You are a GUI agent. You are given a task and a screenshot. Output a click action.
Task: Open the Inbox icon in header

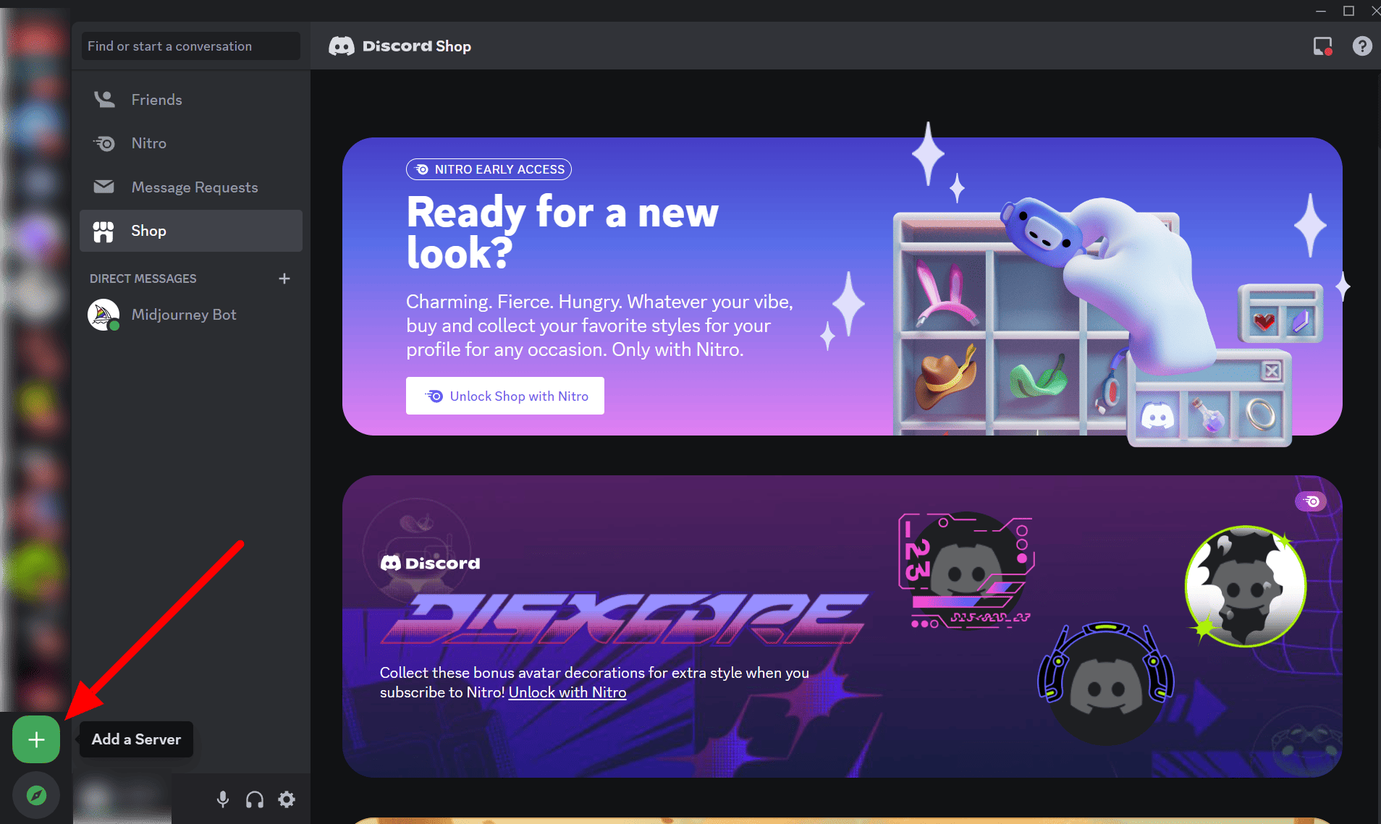pyautogui.click(x=1323, y=46)
